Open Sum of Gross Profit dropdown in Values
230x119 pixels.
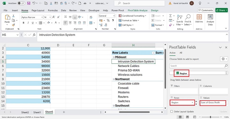[x=225, y=102]
